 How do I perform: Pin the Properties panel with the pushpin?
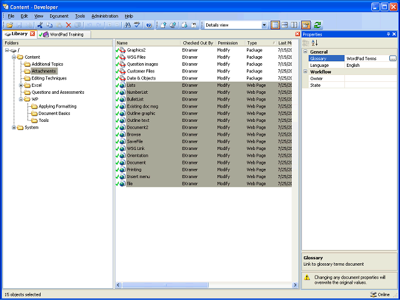point(389,34)
